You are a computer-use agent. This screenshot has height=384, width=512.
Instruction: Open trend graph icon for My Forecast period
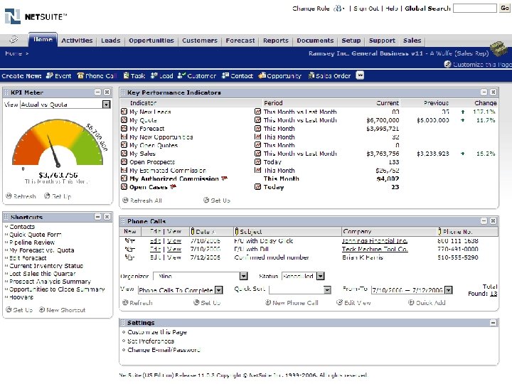coord(257,128)
